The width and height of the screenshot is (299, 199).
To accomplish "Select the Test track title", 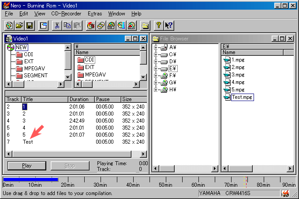I will 28,142.
